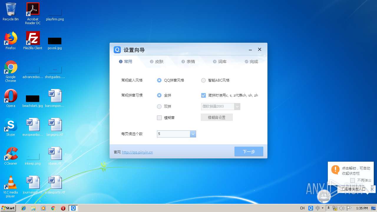Click the 下一步 next button
Viewport: 377px width, 212px height.
(x=249, y=152)
